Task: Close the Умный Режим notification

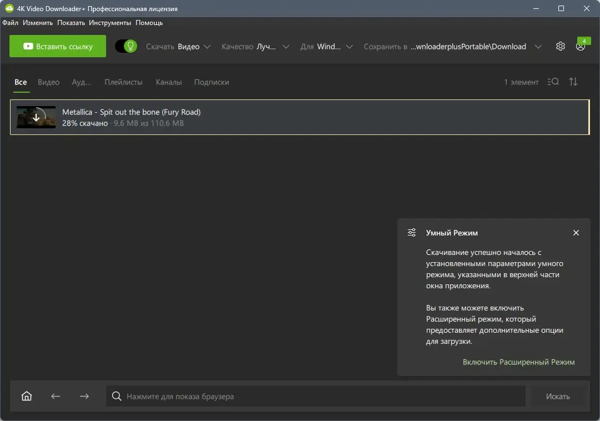Action: 576,233
